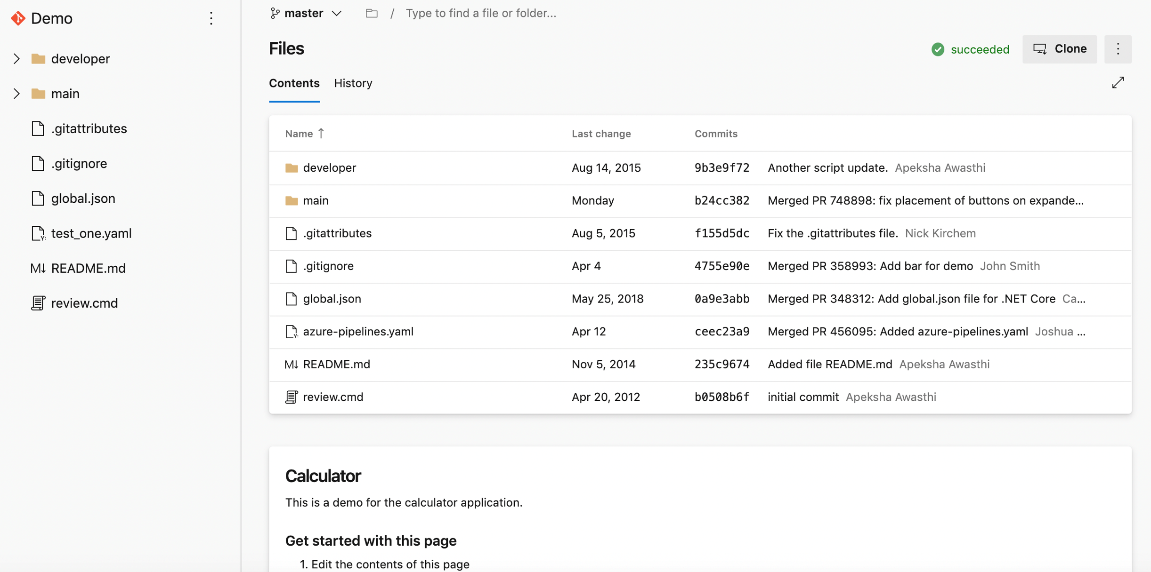Toggle sidebar visibility for main folder
The height and width of the screenshot is (572, 1151).
[16, 93]
